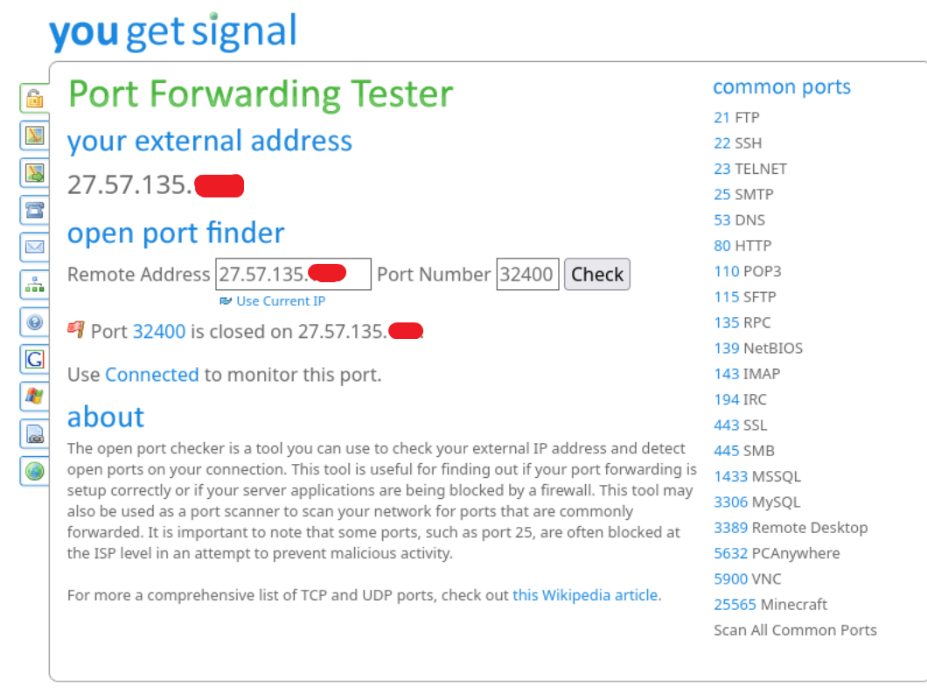Follow the 'this Wikipedia article' link

tap(586, 595)
